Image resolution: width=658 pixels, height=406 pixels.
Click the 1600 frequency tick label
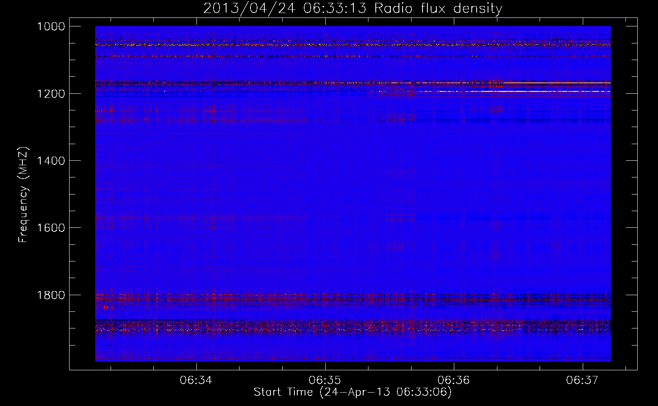pyautogui.click(x=51, y=228)
